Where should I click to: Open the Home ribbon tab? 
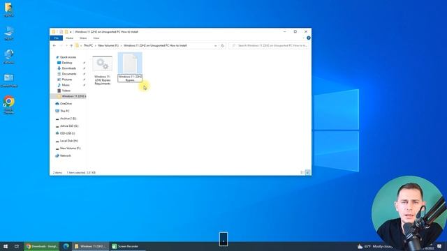click(69, 38)
